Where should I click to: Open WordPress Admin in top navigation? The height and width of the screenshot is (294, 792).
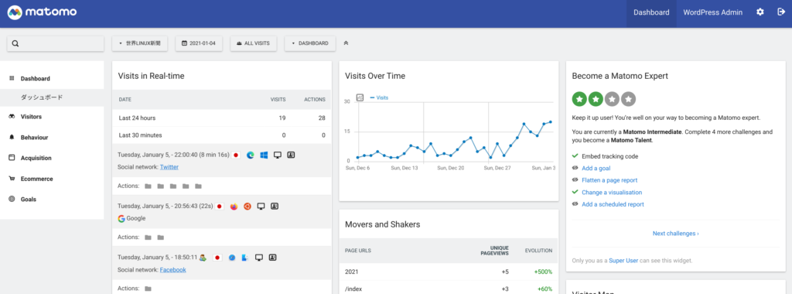(712, 12)
